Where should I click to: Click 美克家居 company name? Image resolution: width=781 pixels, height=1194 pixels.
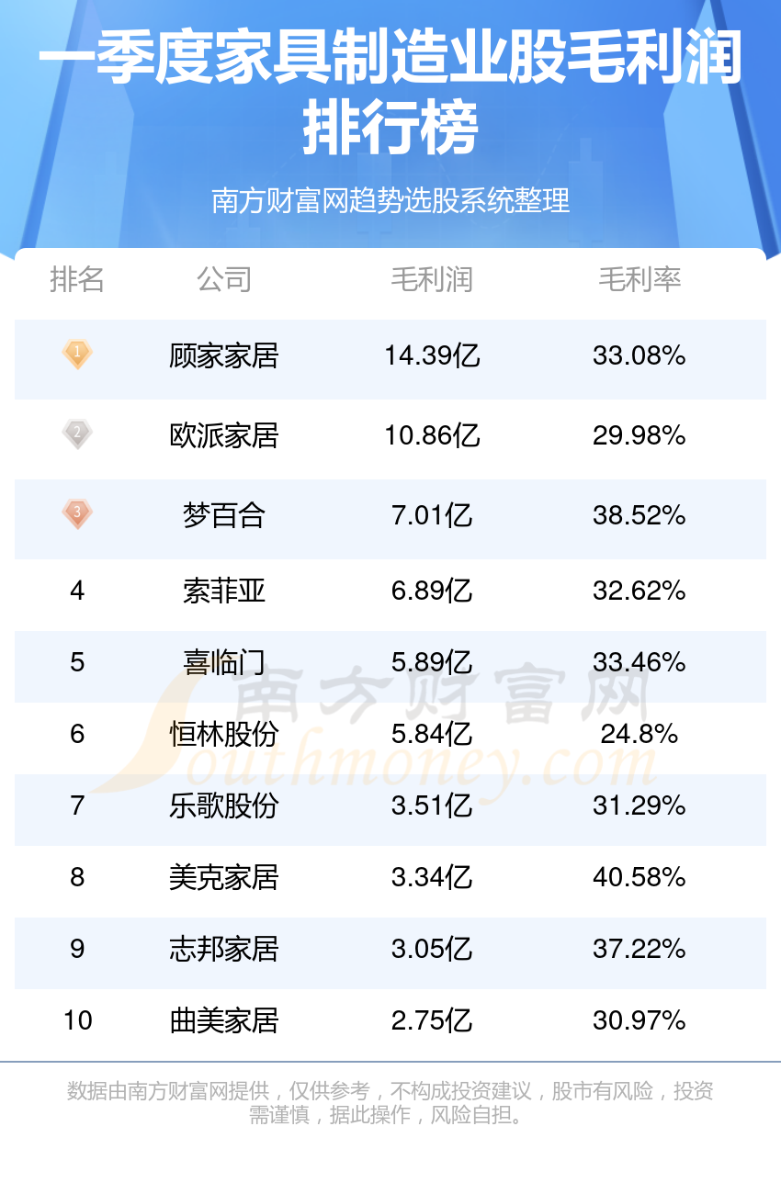(224, 877)
